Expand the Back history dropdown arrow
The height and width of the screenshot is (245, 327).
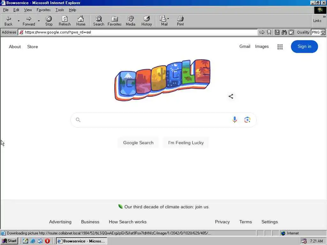coord(19,21)
